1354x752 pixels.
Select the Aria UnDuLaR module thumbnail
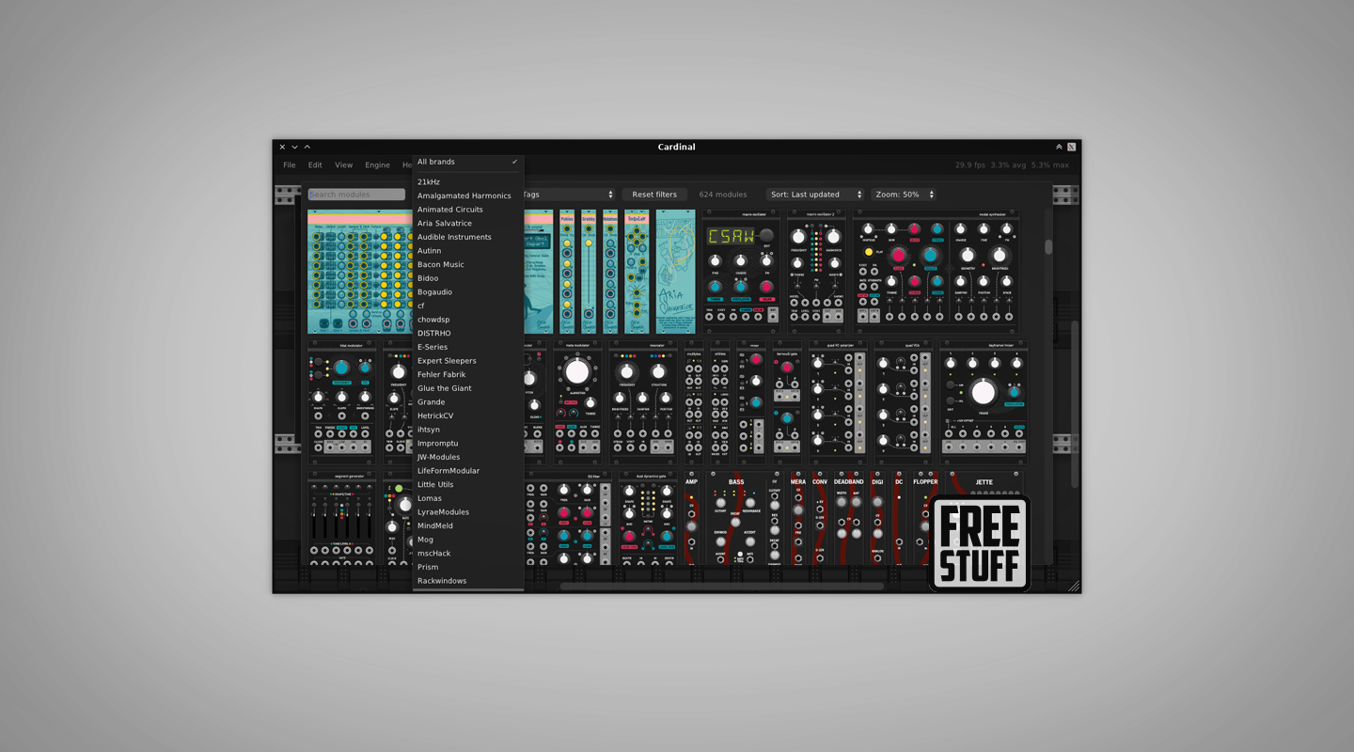pos(638,271)
